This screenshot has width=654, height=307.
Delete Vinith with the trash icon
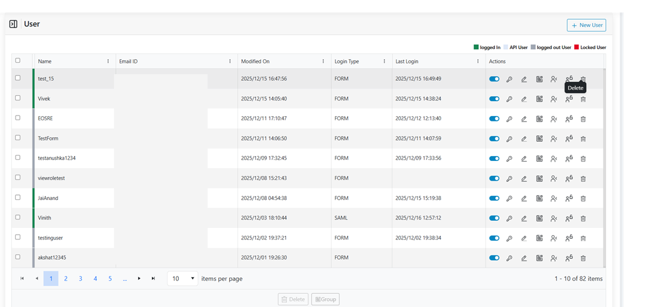(583, 218)
